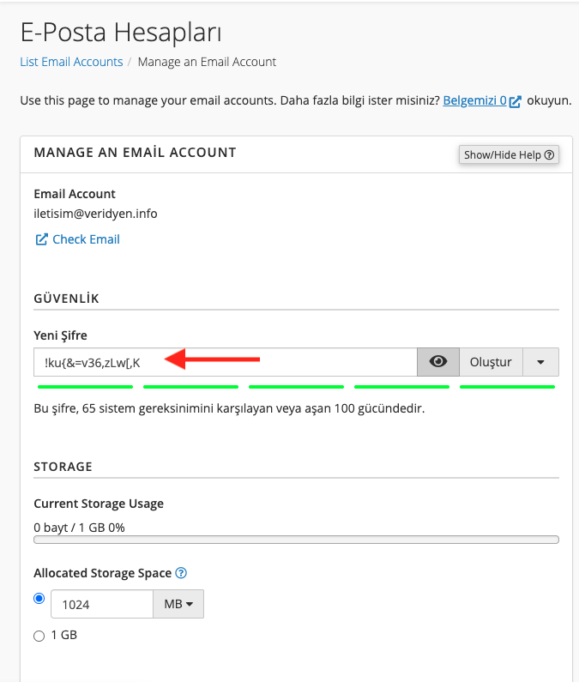The height and width of the screenshot is (682, 579).
Task: Go to List Email Accounts breadcrumb
Action: pyautogui.click(x=71, y=62)
